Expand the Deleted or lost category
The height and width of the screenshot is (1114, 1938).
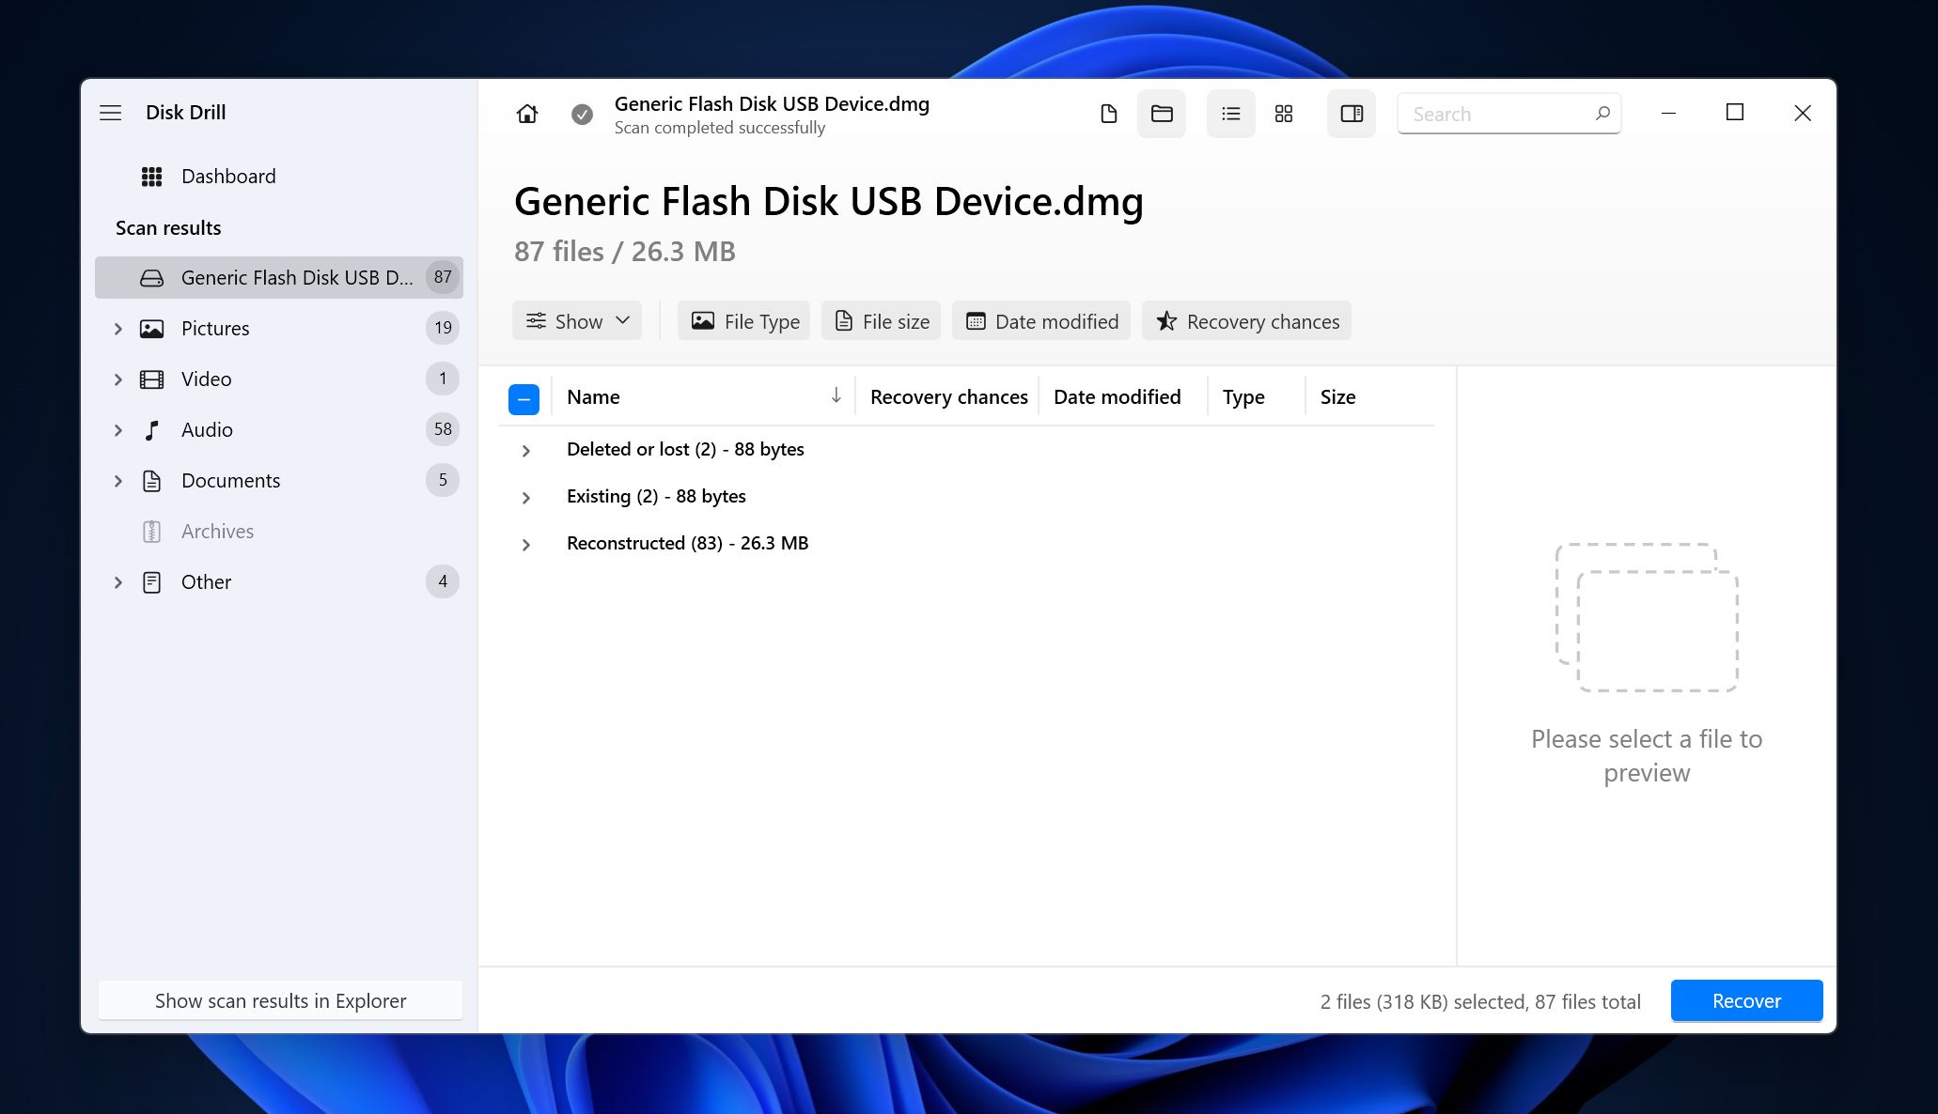pyautogui.click(x=524, y=449)
